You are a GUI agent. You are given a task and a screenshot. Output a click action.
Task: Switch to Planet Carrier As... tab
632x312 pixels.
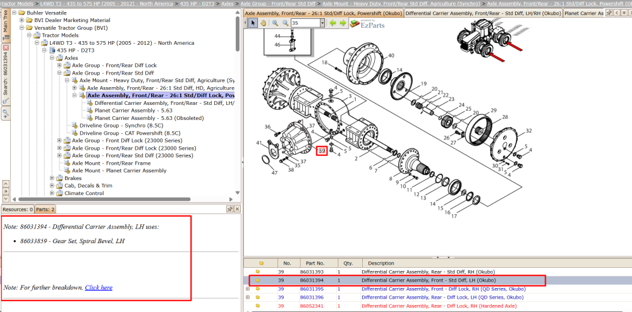coord(583,13)
